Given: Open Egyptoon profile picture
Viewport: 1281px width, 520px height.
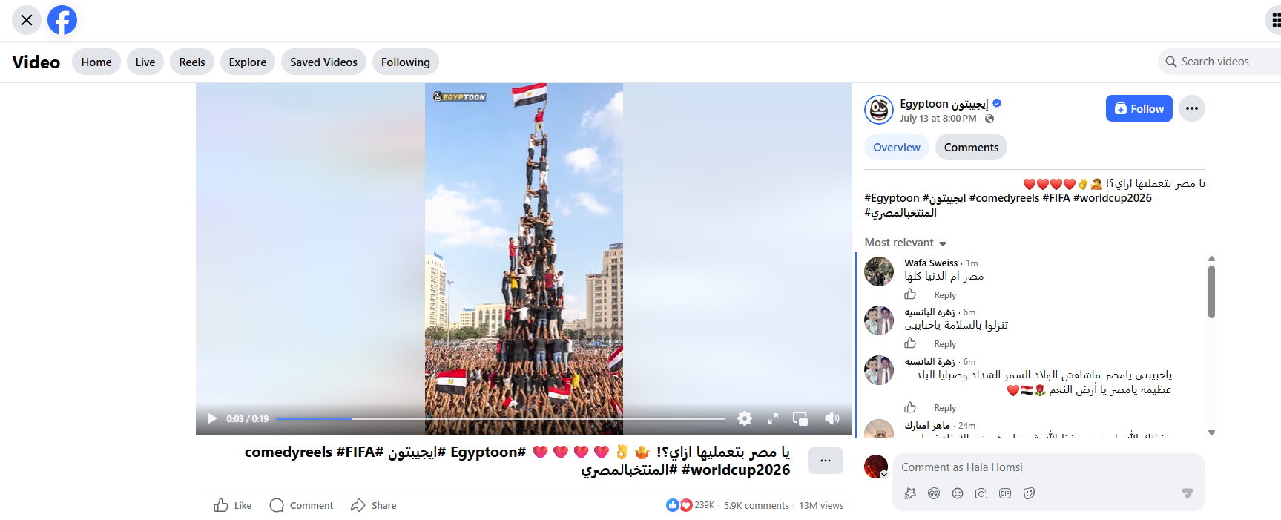Looking at the screenshot, I should point(879,110).
